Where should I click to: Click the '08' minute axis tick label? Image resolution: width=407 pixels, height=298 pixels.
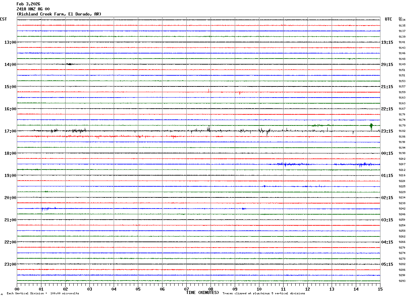pyautogui.click(x=211, y=289)
